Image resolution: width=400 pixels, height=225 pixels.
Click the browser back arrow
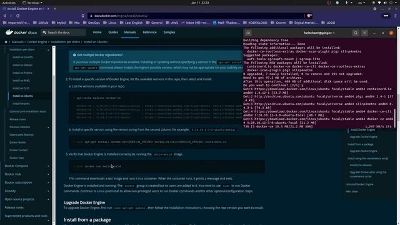click(4, 16)
